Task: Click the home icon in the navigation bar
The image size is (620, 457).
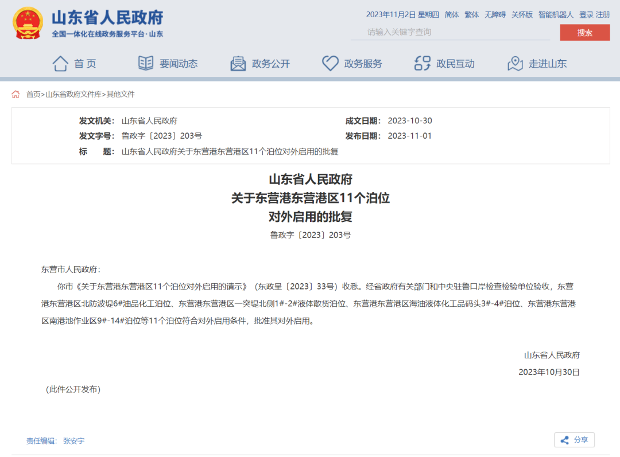Action: pos(61,63)
